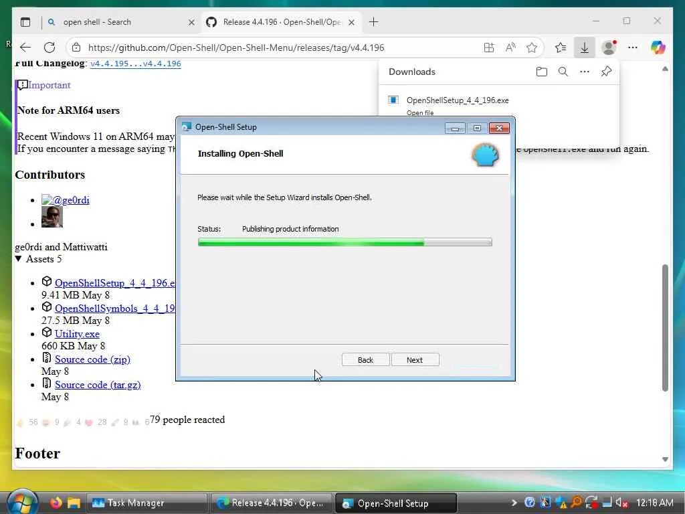Image resolution: width=685 pixels, height=514 pixels.
Task: Add this page to favorites star
Action: 532,48
